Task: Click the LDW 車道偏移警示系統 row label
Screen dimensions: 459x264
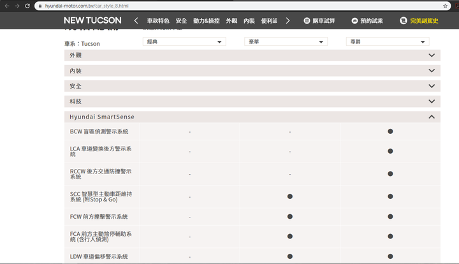Action: point(99,257)
